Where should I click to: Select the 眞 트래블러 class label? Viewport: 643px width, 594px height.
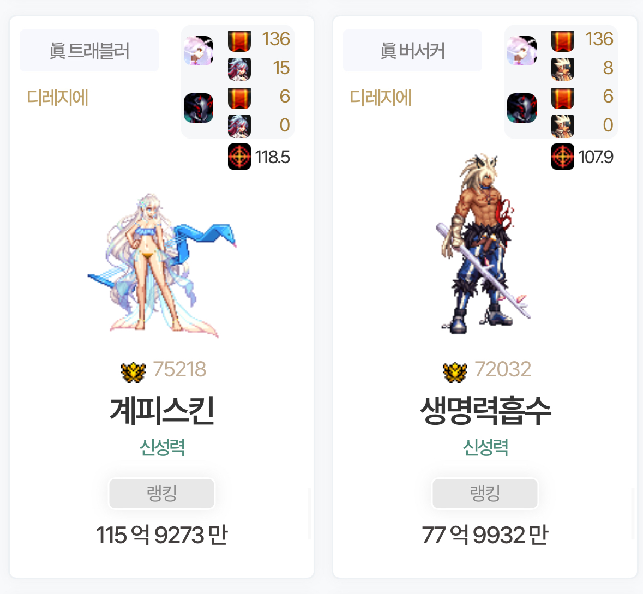click(89, 51)
